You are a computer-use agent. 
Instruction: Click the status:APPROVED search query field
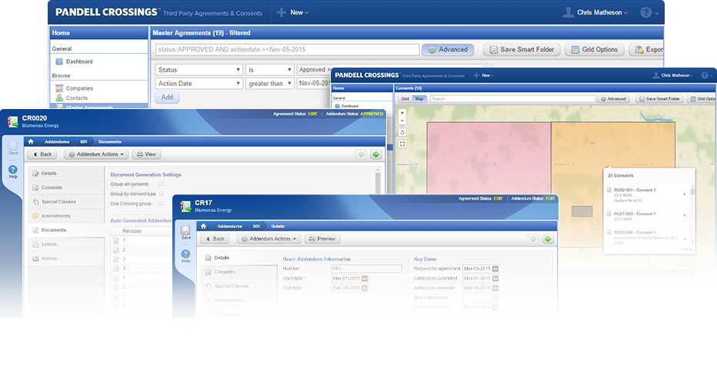click(287, 49)
